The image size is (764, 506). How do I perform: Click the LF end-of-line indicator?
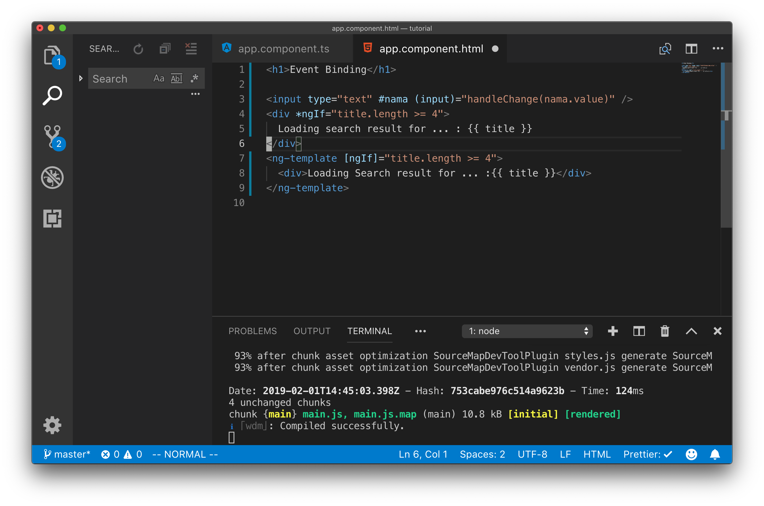point(565,454)
